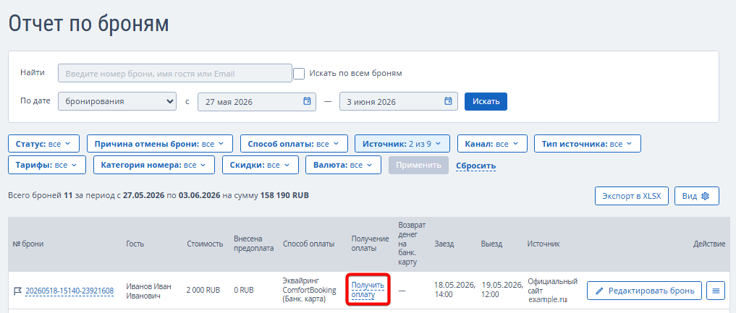
Task: Click Эквайринг ComfortBooking payment method cell
Action: tap(310, 290)
